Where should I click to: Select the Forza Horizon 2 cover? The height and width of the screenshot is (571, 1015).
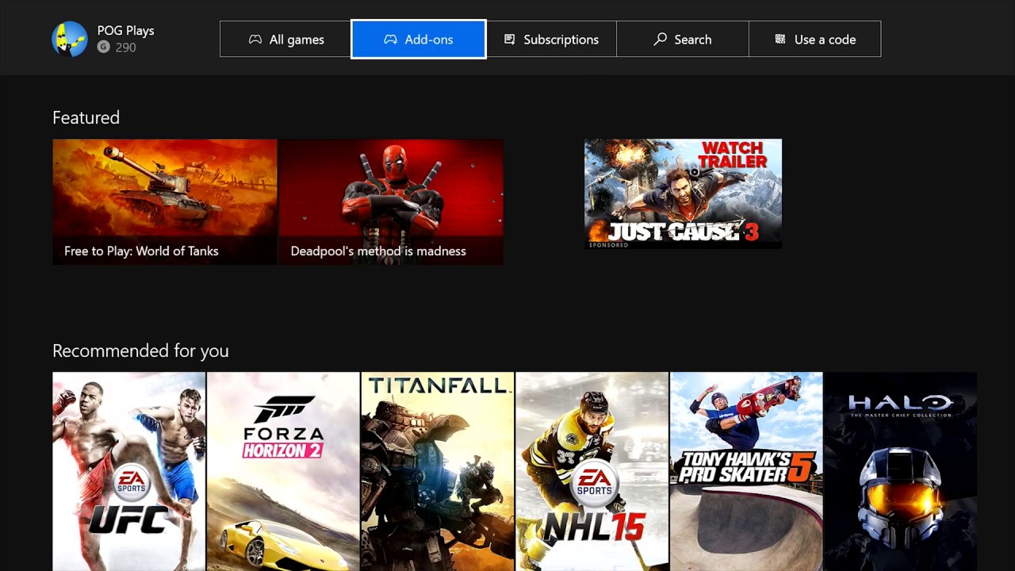[x=283, y=471]
